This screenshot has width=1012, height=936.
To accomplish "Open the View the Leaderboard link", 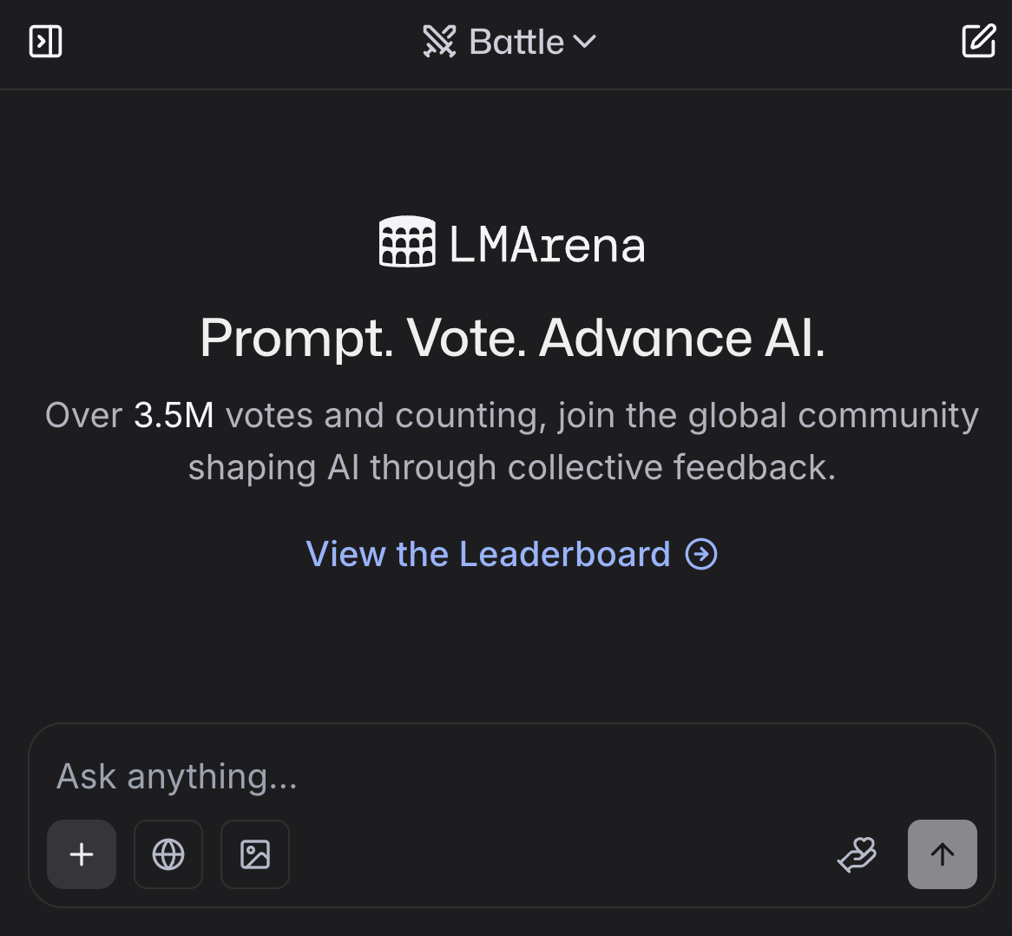I will pyautogui.click(x=488, y=554).
